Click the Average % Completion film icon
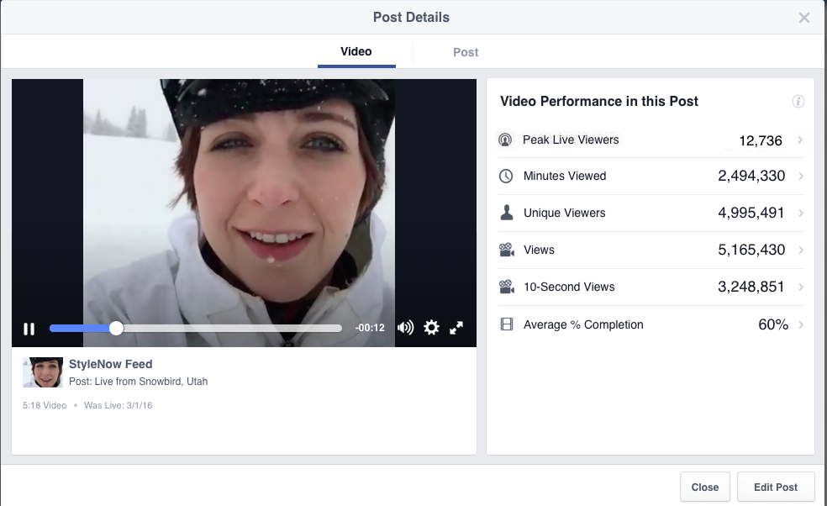This screenshot has width=827, height=506. [505, 324]
